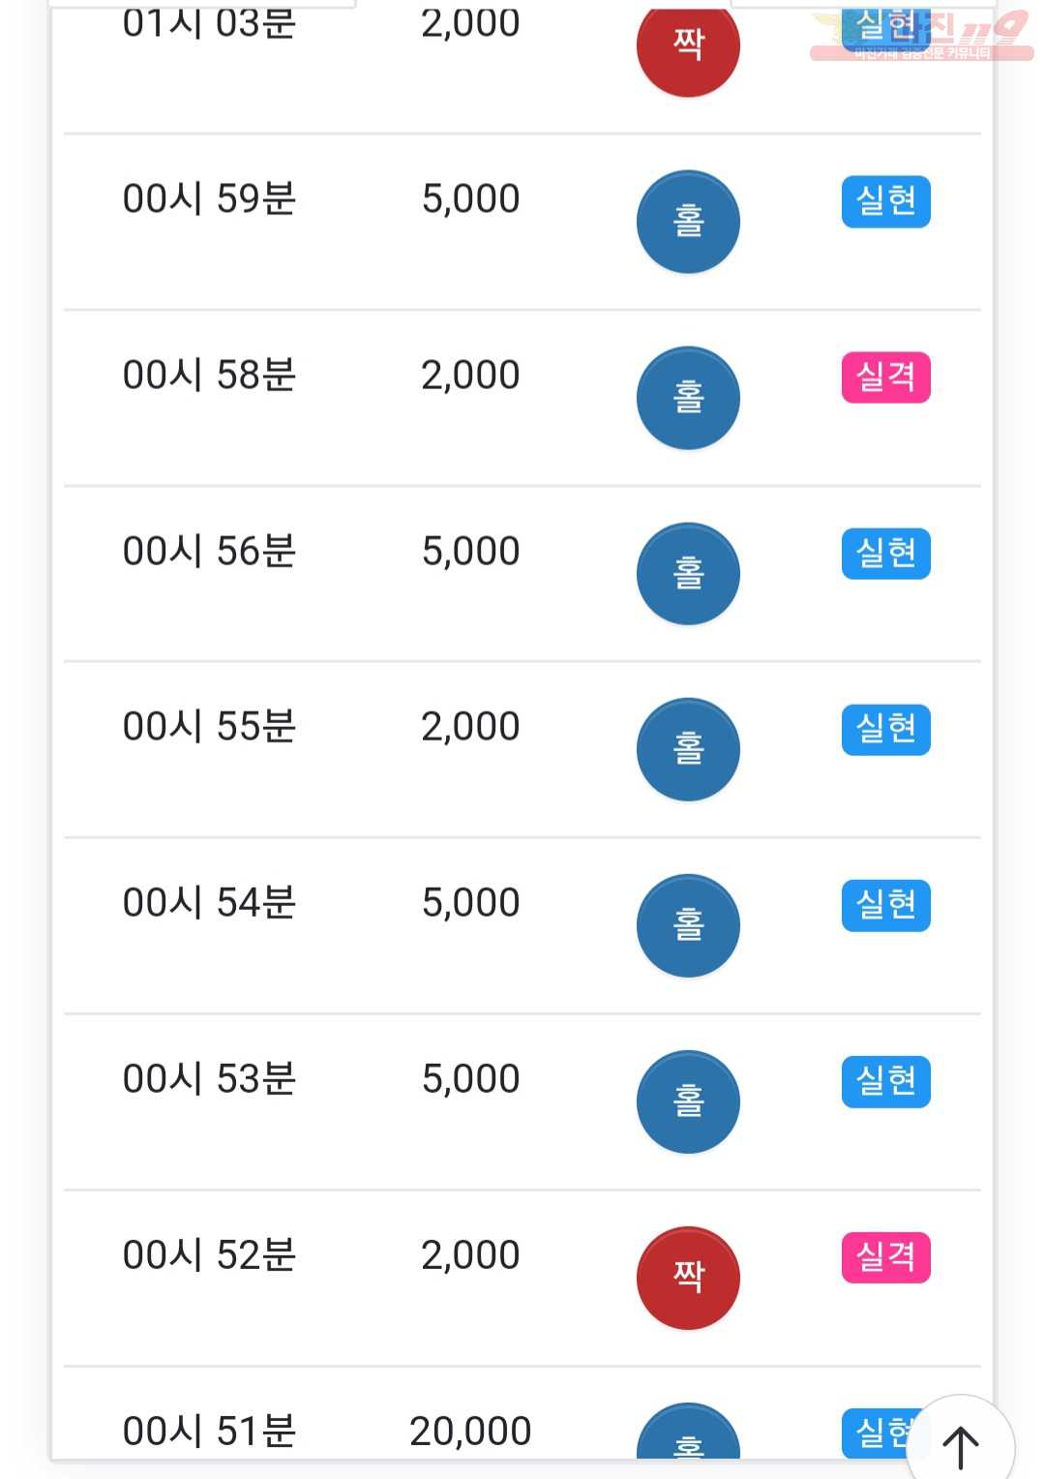
Task: Select the 실현 badge in the 00시 56분 row
Action: click(886, 554)
